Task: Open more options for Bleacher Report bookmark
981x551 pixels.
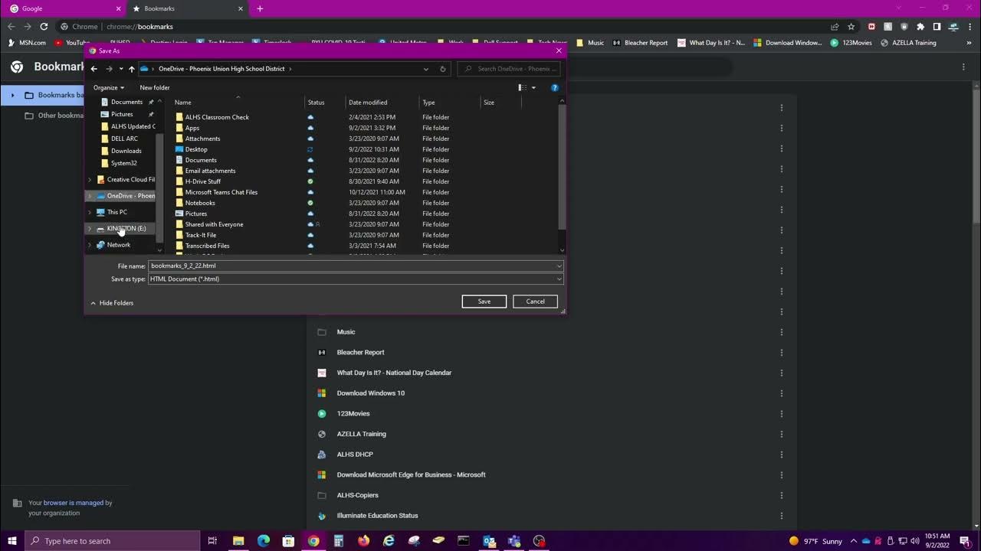Action: [x=781, y=353]
